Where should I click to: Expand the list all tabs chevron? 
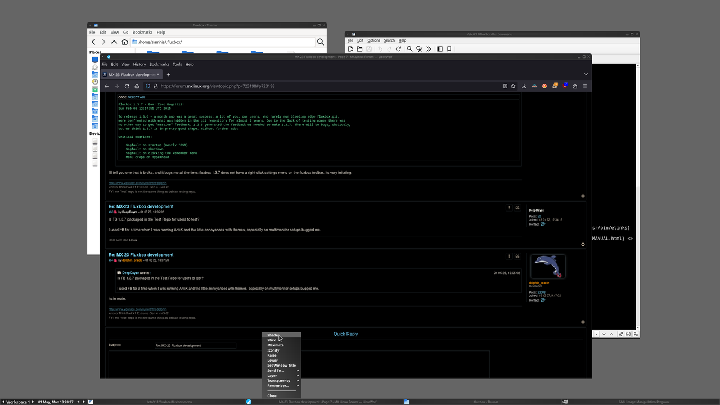(586, 74)
